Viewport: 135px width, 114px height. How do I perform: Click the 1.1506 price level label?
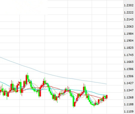[129, 76]
